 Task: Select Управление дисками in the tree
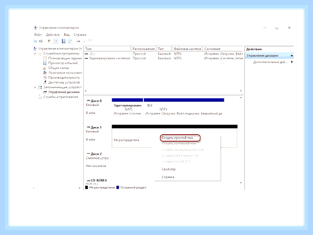64,92
